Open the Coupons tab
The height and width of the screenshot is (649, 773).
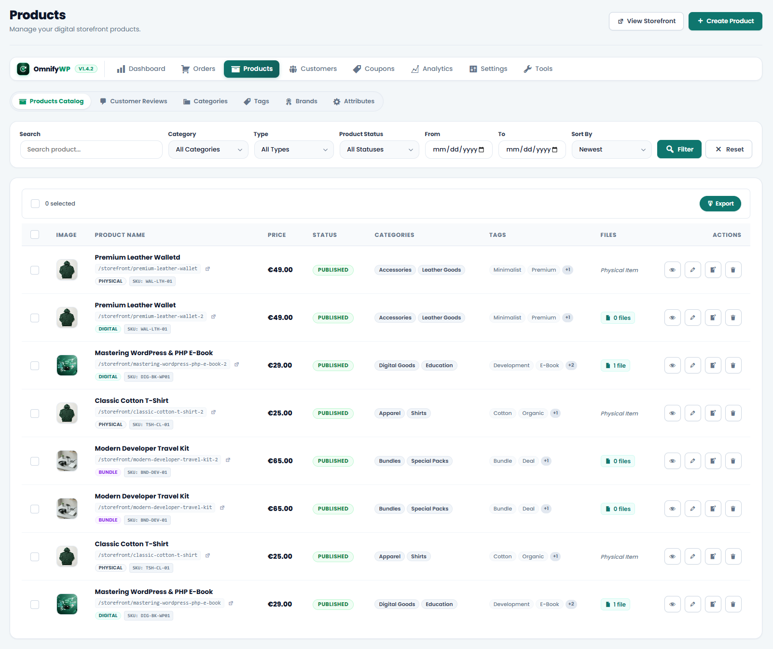coord(374,69)
